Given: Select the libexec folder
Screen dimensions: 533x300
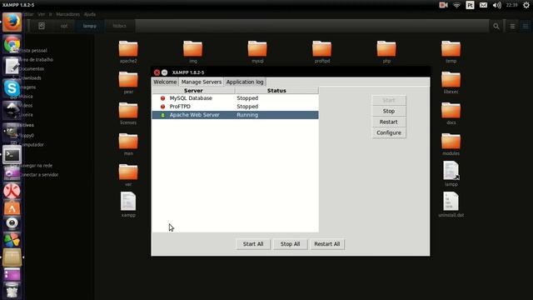Looking at the screenshot, I should (x=451, y=82).
